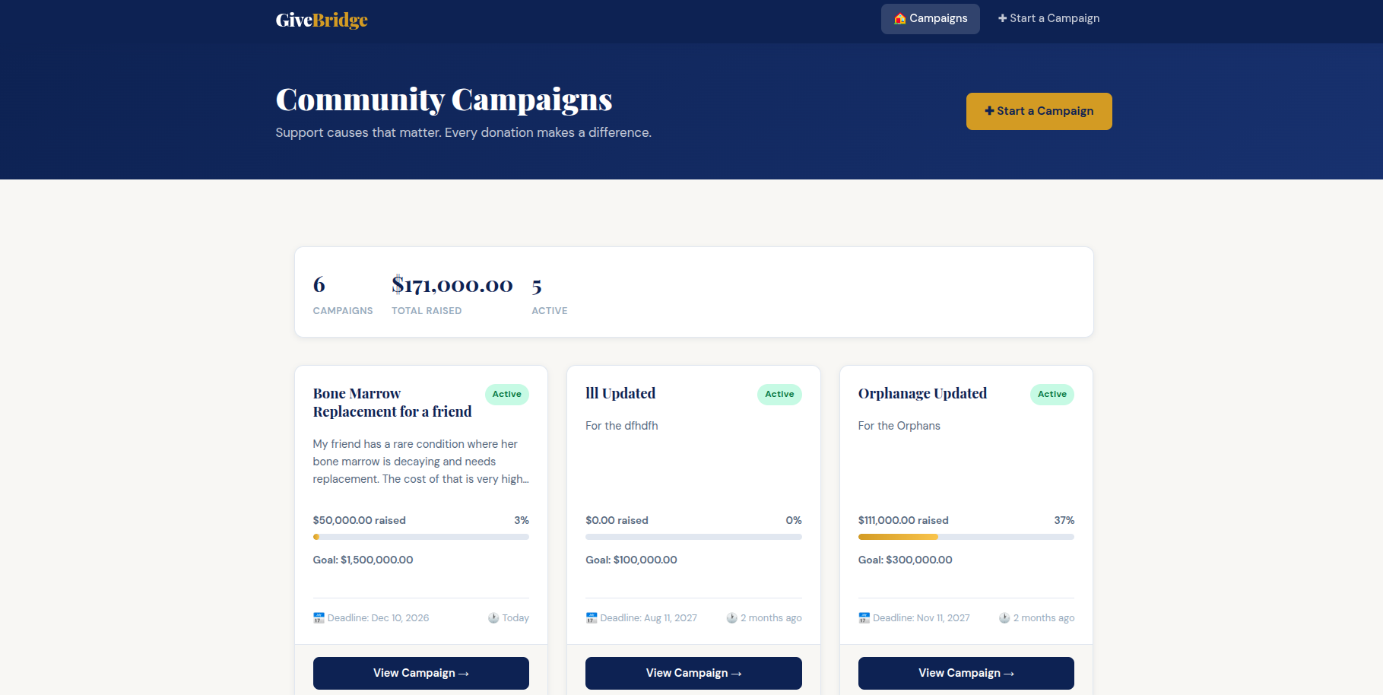Select For the dfhdfh description
Viewport: 1383px width, 695px height.
[x=622, y=426]
